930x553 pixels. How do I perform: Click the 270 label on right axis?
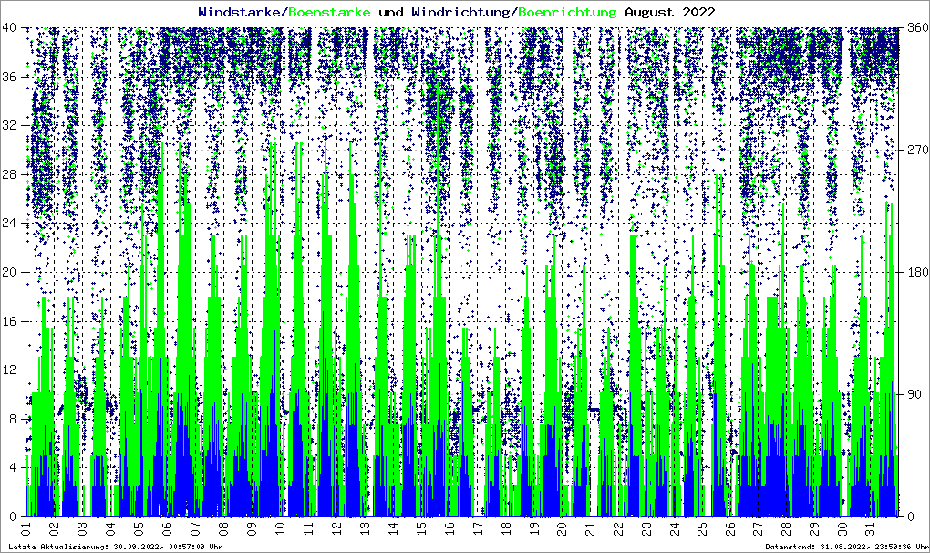click(x=914, y=150)
